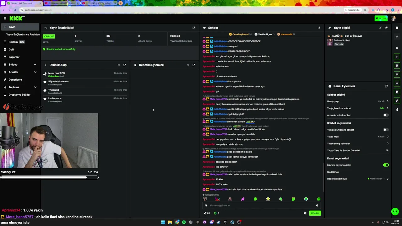Toggle the wrench widget in right rail
The width and height of the screenshot is (402, 226).
397,101
